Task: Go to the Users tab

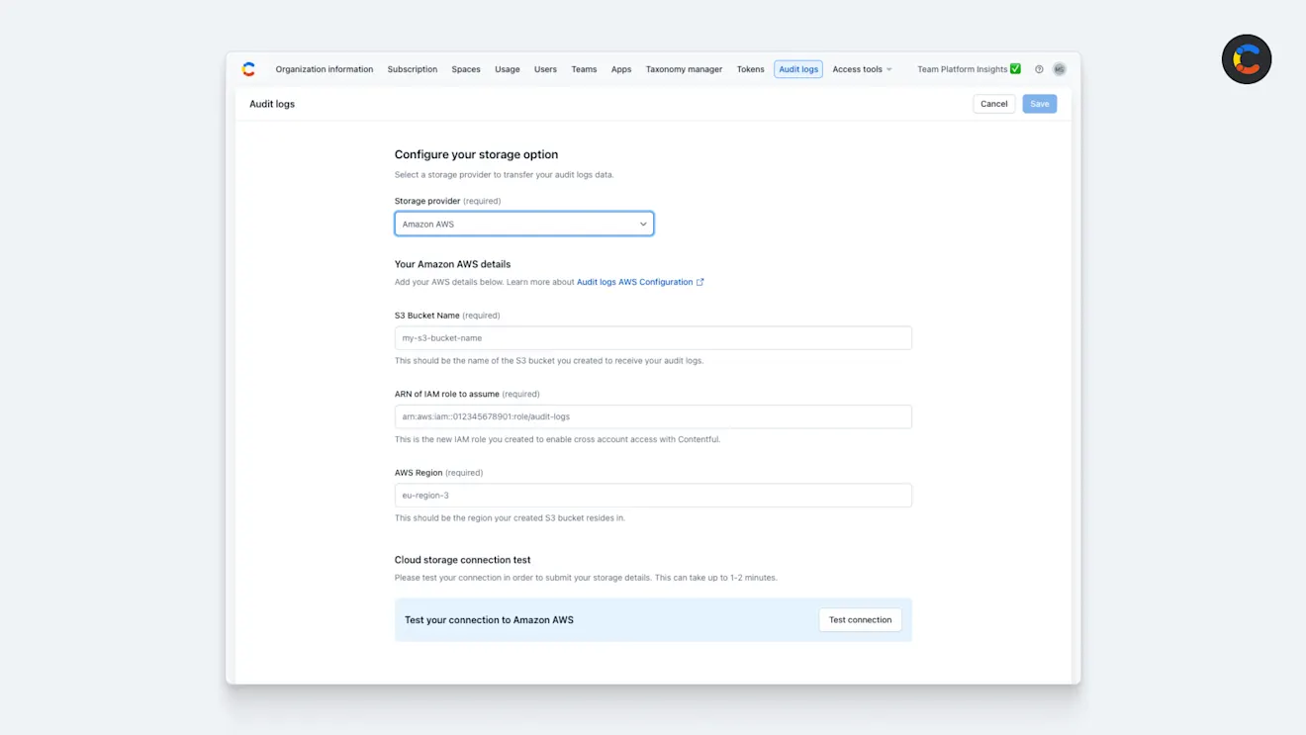Action: pyautogui.click(x=545, y=68)
